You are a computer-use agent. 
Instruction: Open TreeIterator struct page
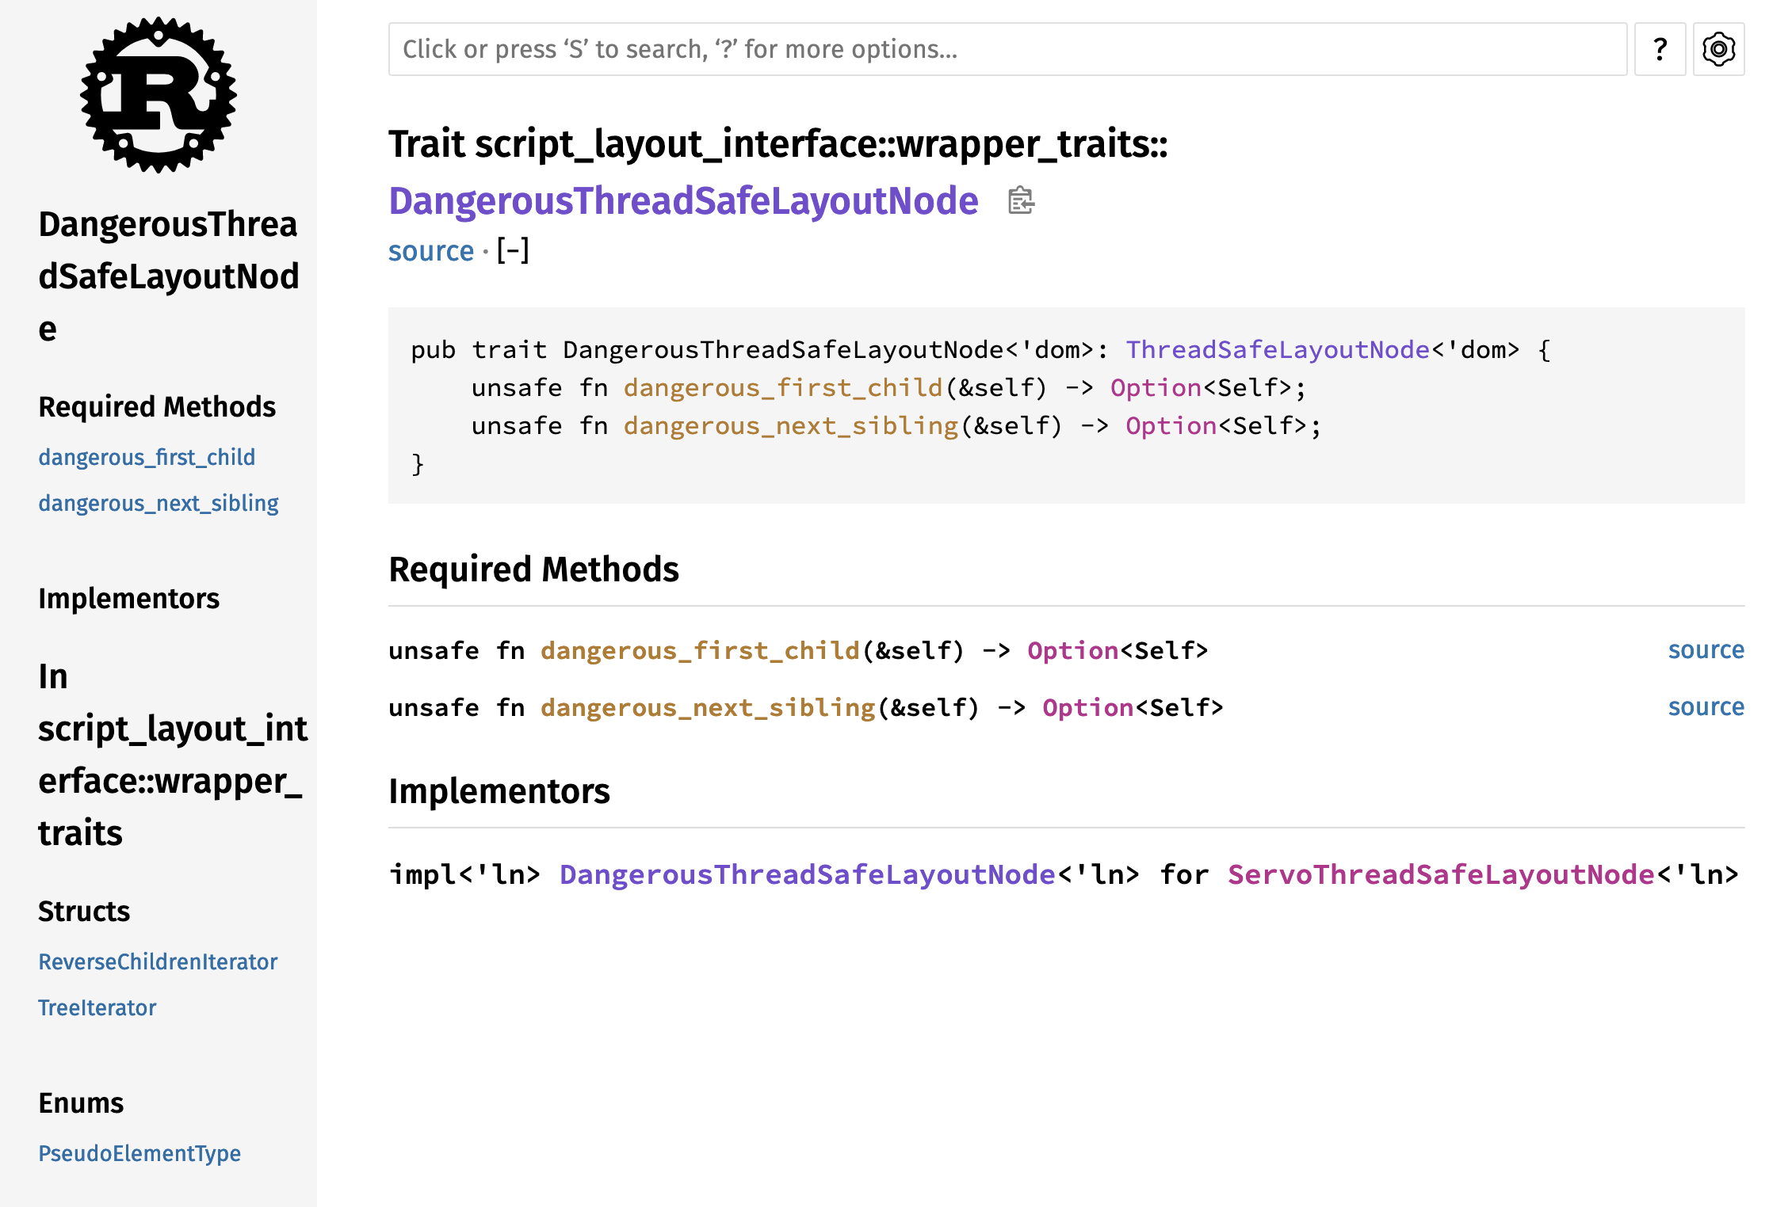(97, 1007)
